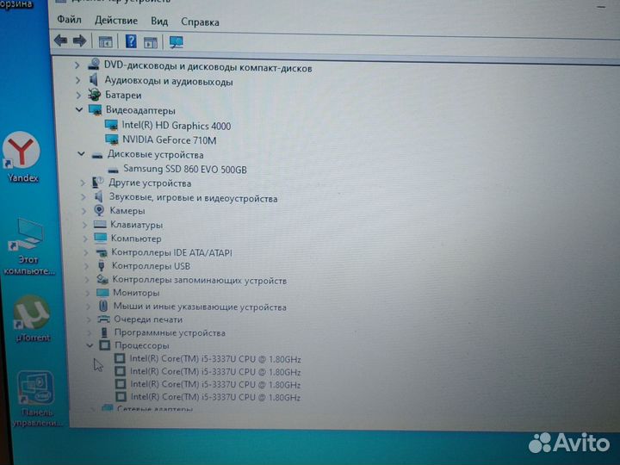This screenshot has height=465, width=620.
Task: Click the NVIDIA GeForce 710M icon
Action: click(112, 139)
